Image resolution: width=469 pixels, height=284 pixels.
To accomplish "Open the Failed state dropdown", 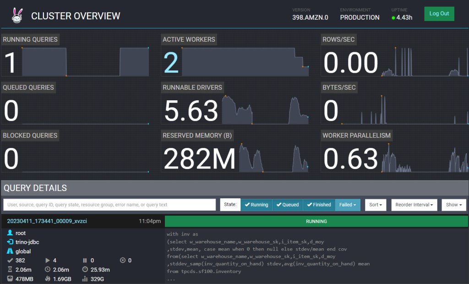I will [x=348, y=205].
